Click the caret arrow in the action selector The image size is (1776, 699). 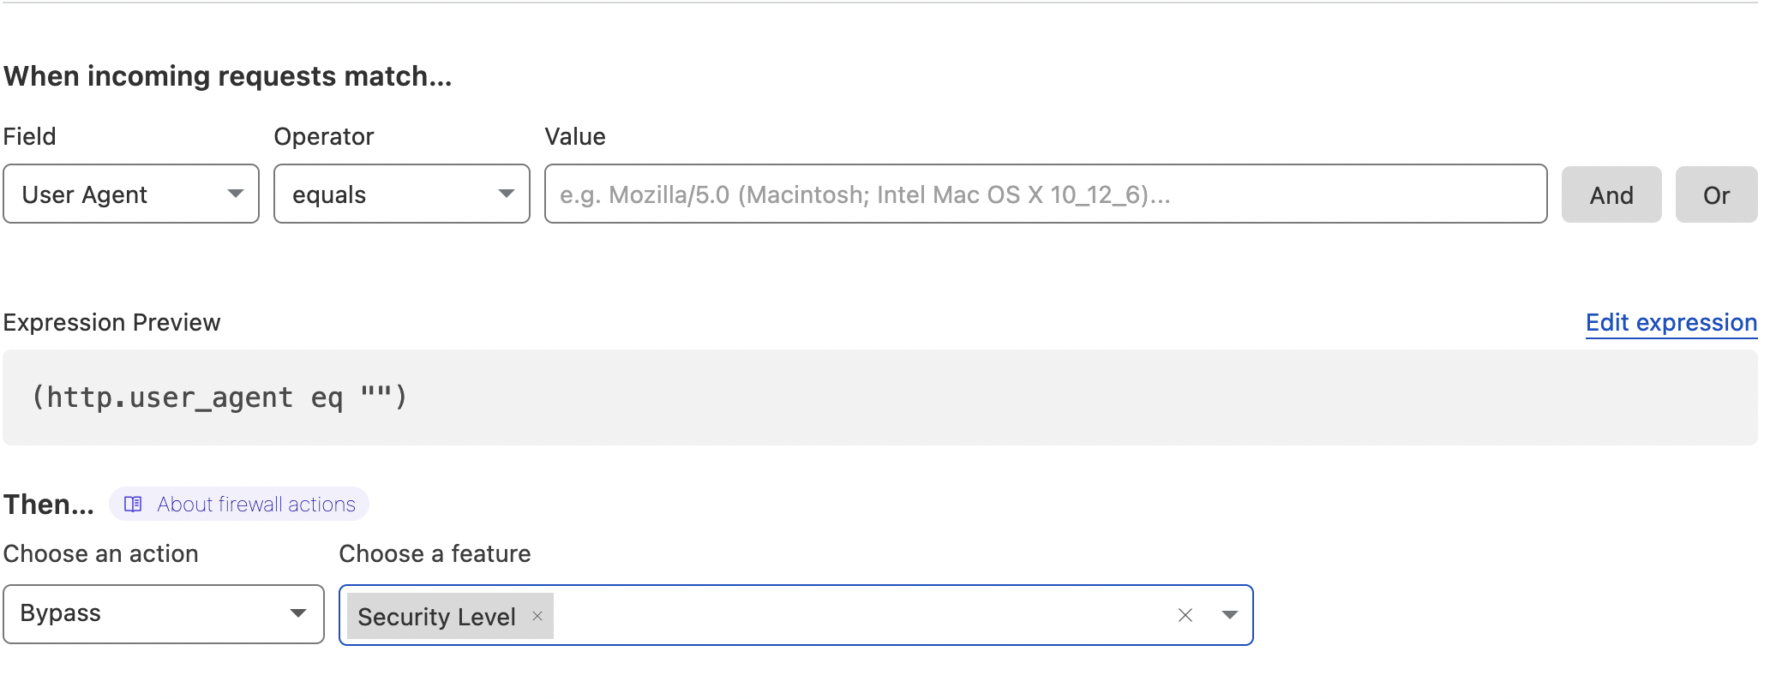click(x=297, y=613)
